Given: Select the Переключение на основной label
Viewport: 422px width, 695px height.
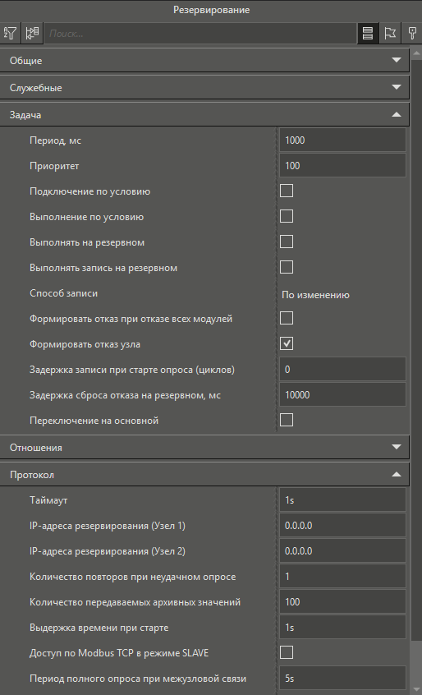Looking at the screenshot, I should coord(94,421).
